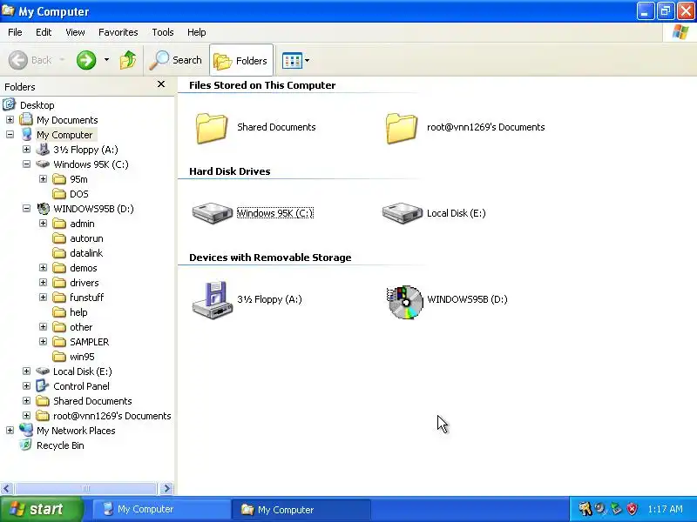Image resolution: width=697 pixels, height=522 pixels.
Task: Open the Help menu
Action: [197, 32]
